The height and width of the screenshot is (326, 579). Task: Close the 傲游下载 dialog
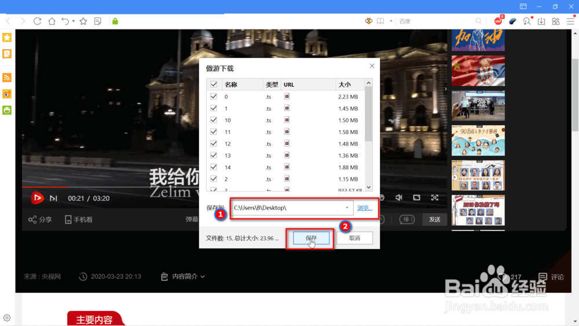372,65
